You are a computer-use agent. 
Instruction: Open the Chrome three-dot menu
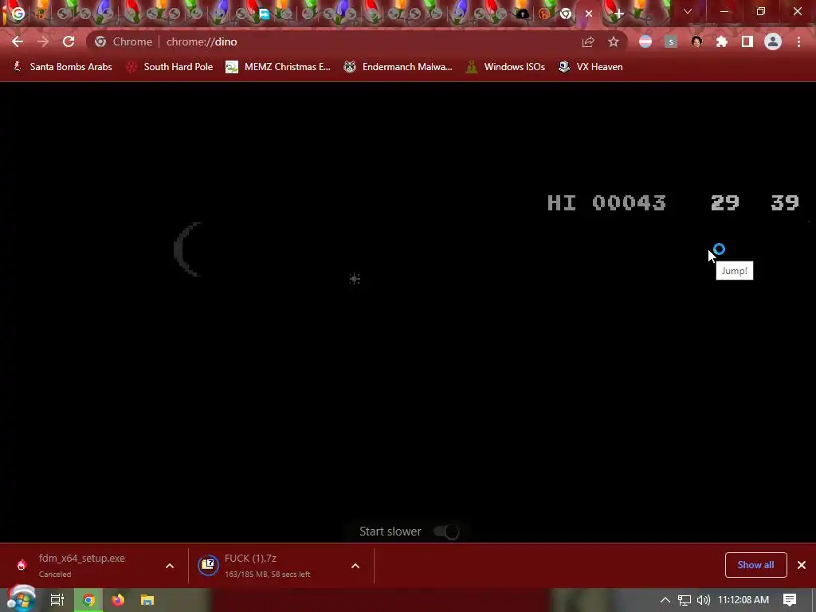pos(798,41)
